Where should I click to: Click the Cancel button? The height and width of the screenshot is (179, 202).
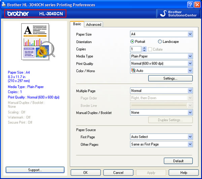118,173
